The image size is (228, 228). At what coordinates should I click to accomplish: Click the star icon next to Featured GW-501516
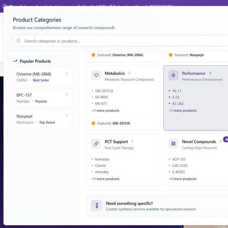tap(93, 123)
